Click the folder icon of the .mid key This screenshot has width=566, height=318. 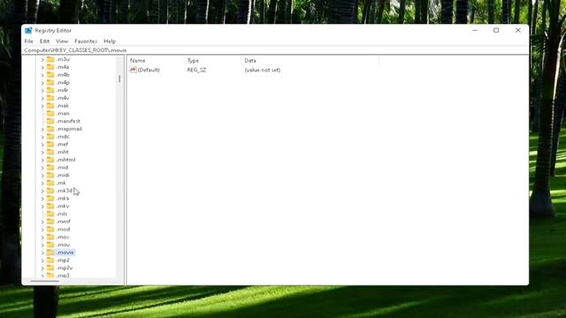point(50,167)
